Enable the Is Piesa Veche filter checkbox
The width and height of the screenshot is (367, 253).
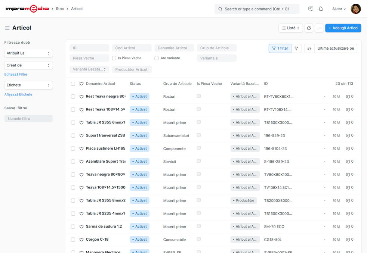114,58
